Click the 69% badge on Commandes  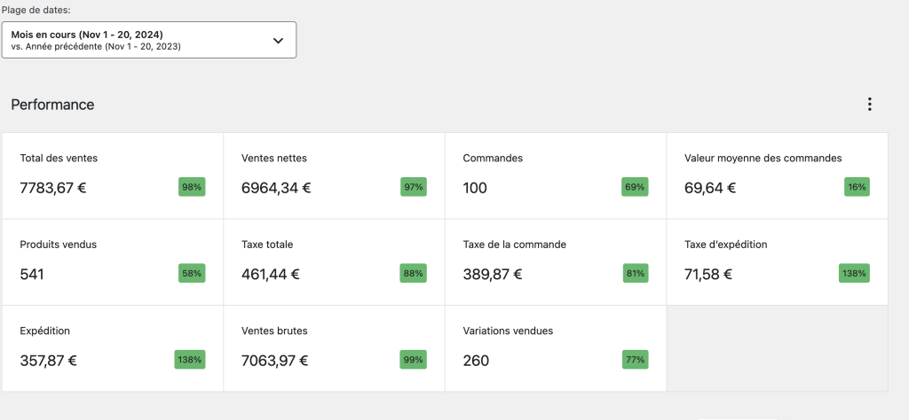pos(635,187)
